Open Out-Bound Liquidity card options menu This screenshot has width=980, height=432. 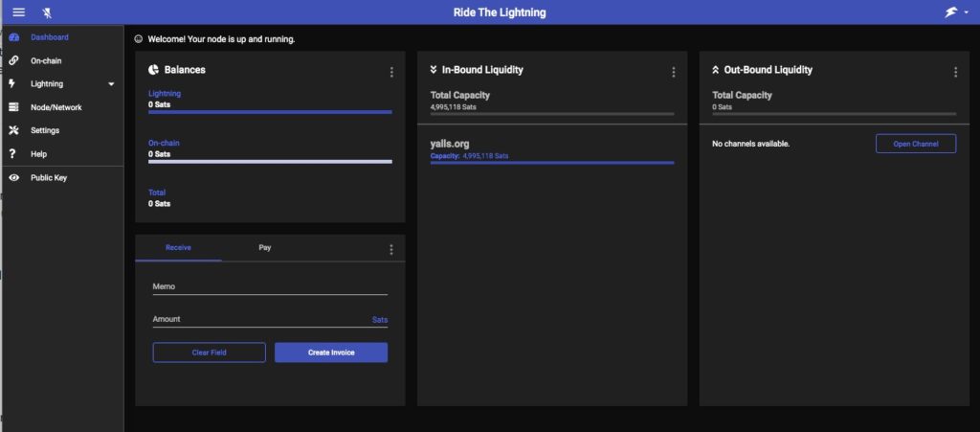click(955, 73)
